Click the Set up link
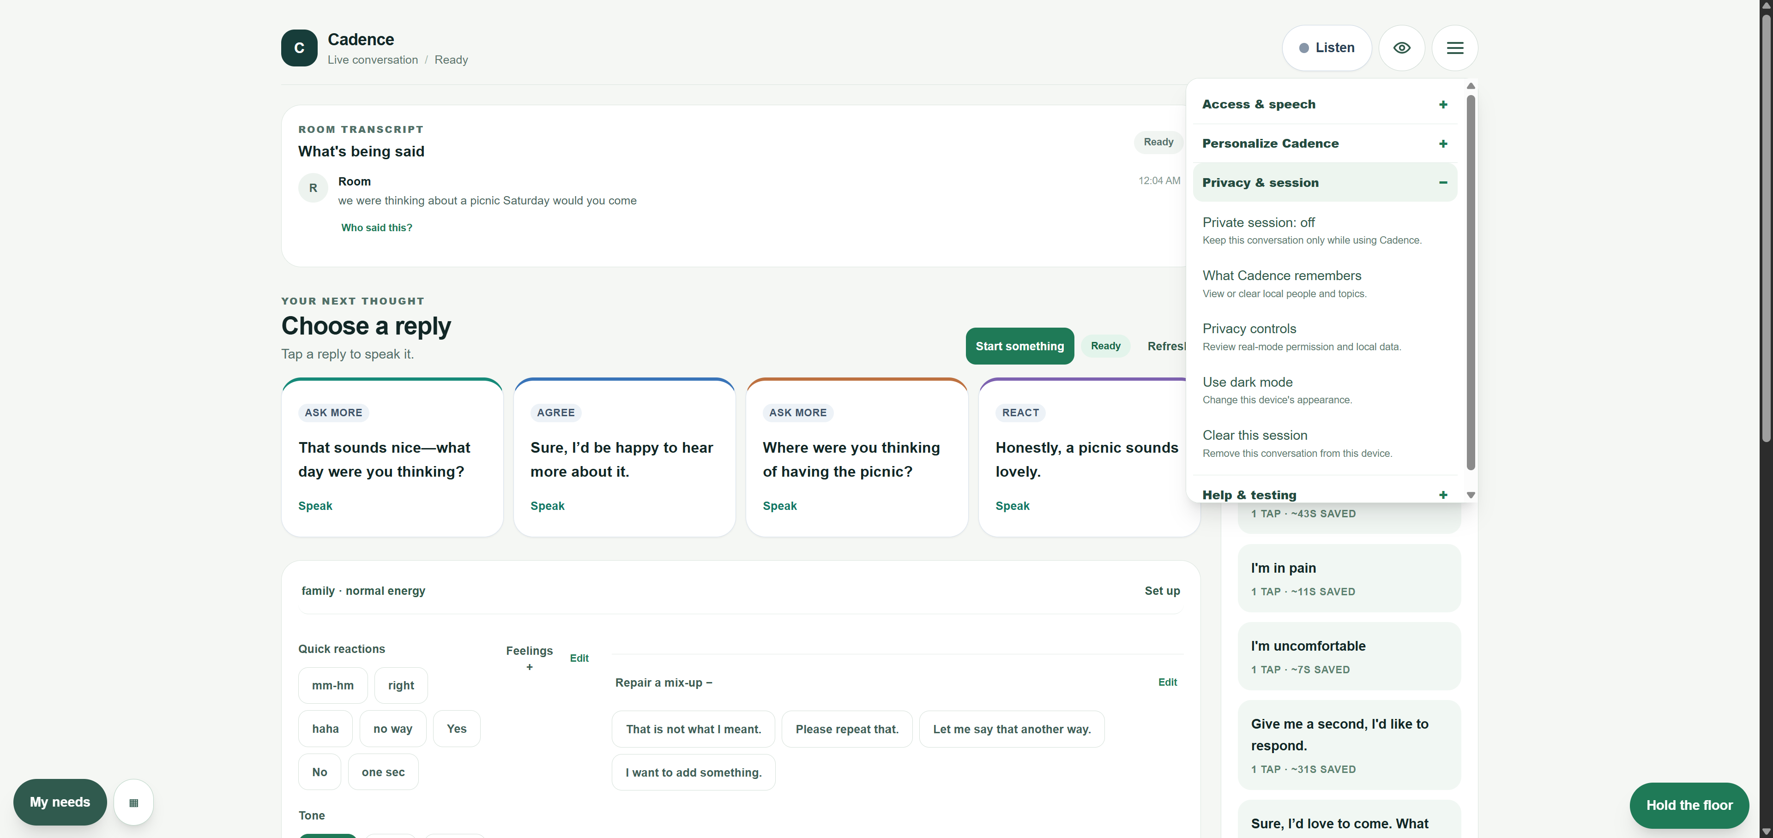Screen dimensions: 1773x838 (x=1162, y=591)
